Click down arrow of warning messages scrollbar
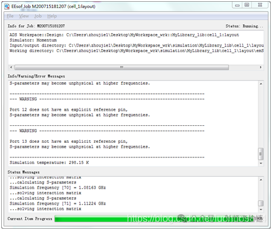This screenshot has height=230, width=272. (x=261, y=163)
